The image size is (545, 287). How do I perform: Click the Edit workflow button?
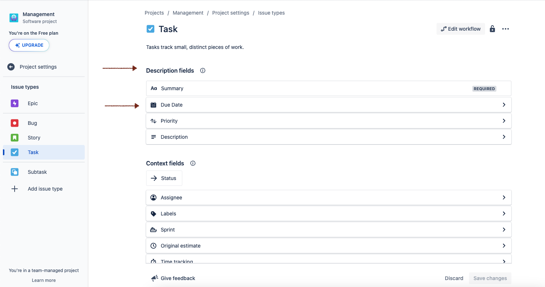click(461, 28)
